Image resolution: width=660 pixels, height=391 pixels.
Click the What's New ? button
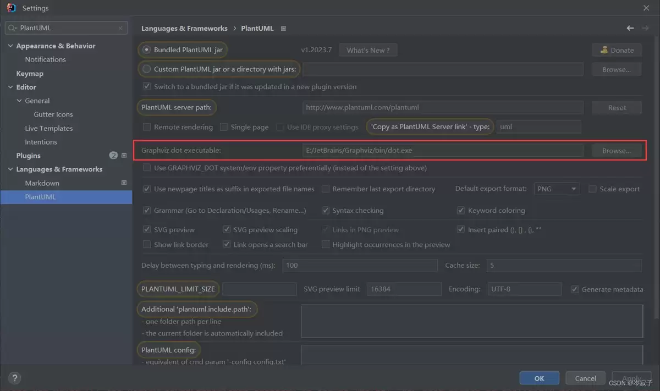tap(368, 50)
